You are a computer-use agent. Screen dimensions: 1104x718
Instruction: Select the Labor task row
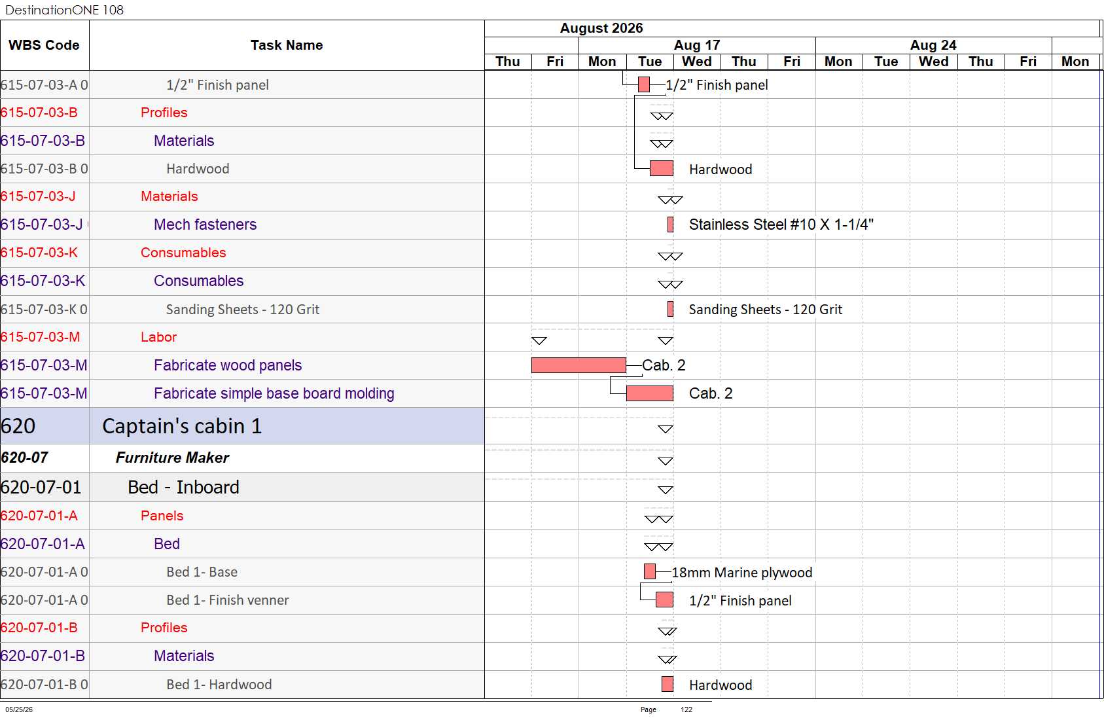pyautogui.click(x=242, y=337)
